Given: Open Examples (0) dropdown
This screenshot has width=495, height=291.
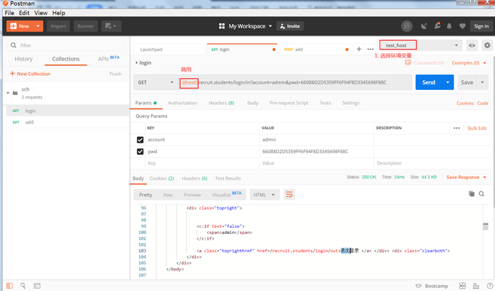Looking at the screenshot, I should point(469,62).
